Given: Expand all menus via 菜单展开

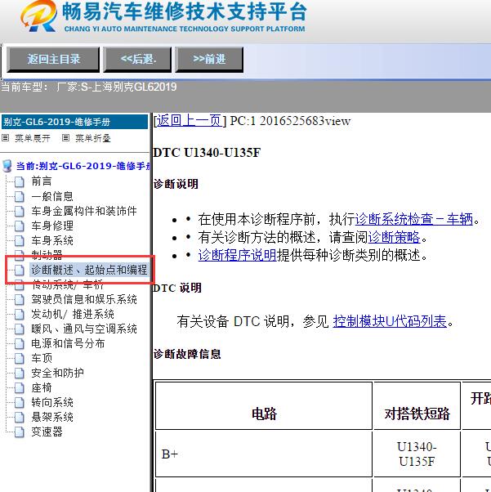Looking at the screenshot, I should point(33,138).
